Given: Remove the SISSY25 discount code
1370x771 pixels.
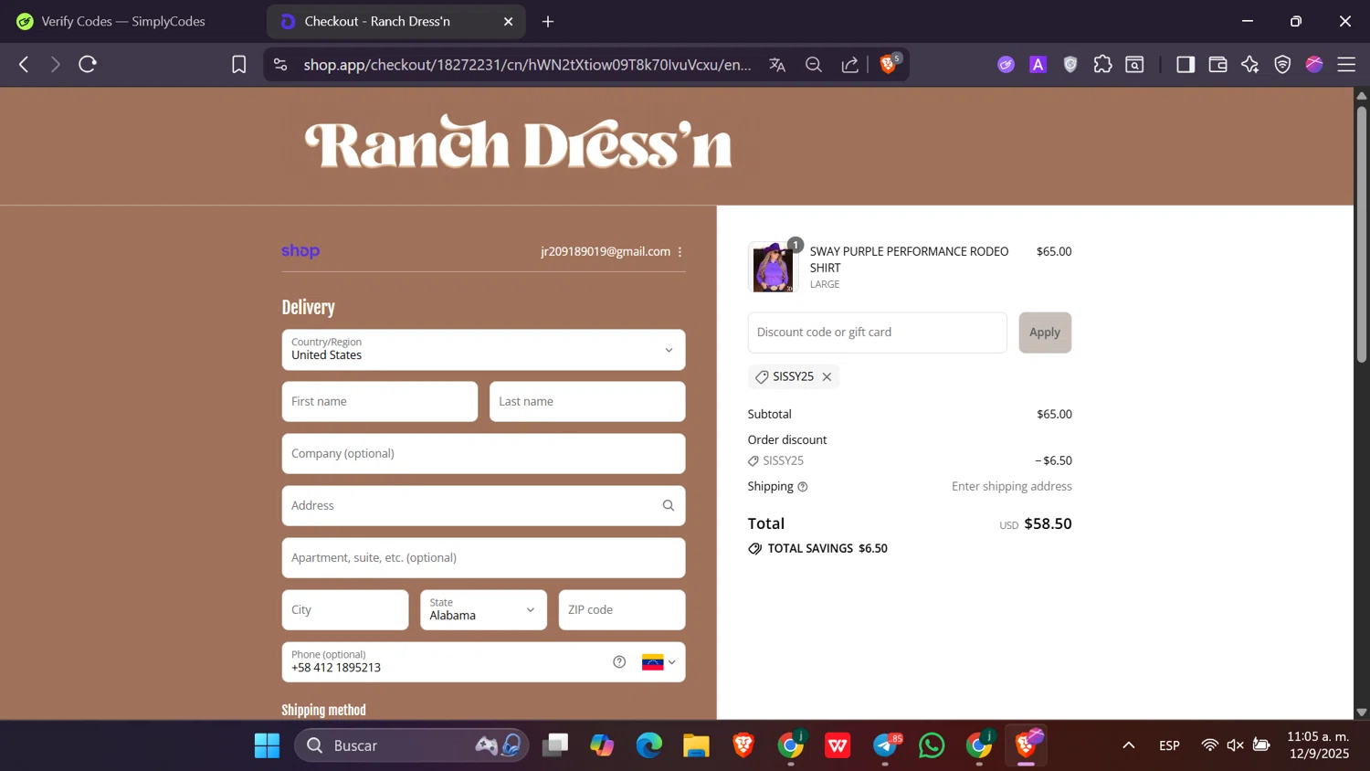Looking at the screenshot, I should point(827,377).
